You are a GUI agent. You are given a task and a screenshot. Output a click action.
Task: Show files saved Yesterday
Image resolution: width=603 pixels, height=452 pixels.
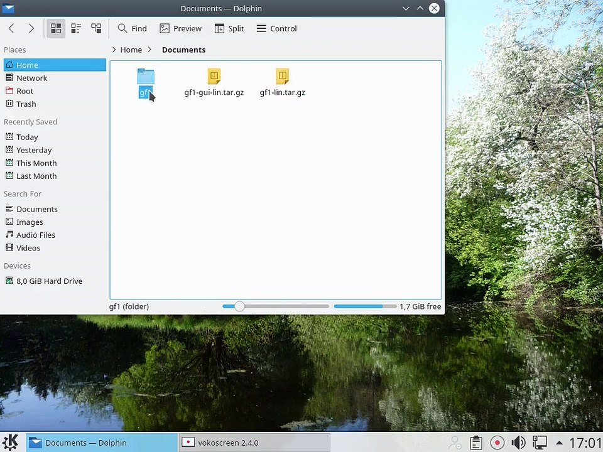55,150
